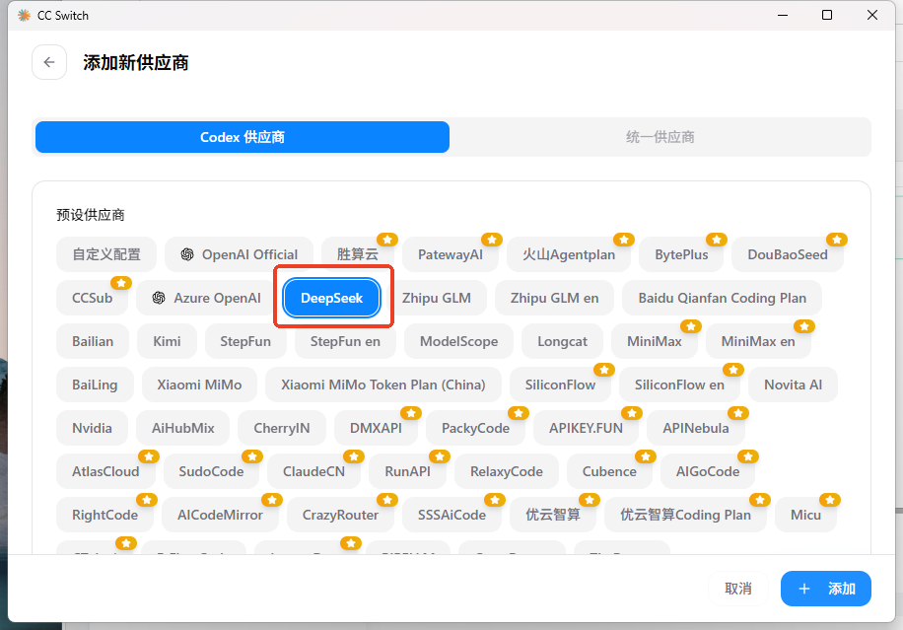Select the PatewayAI preset

[x=451, y=254]
